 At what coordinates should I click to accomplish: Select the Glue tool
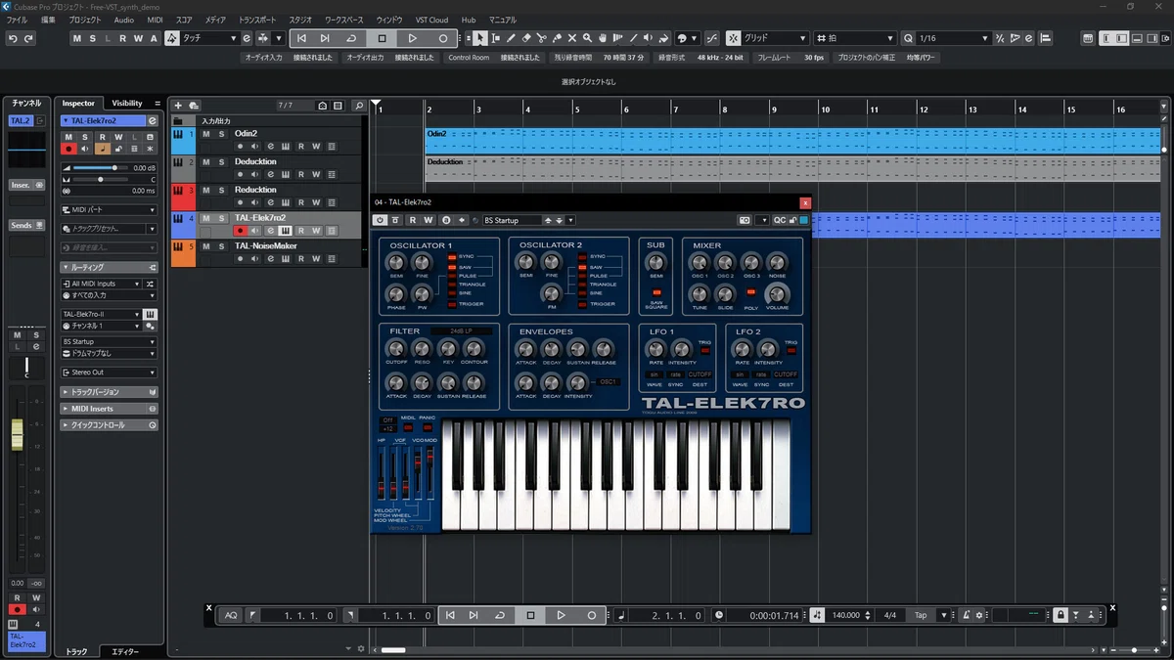tap(557, 38)
